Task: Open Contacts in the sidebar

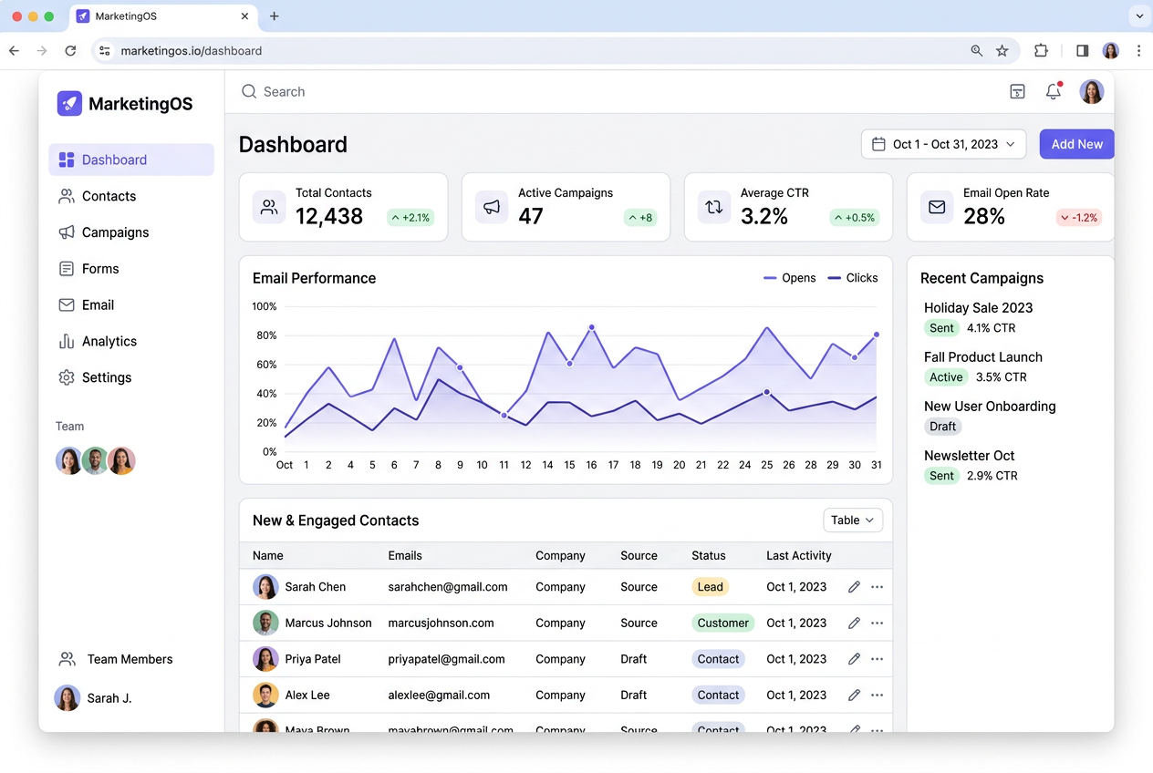Action: (x=131, y=196)
